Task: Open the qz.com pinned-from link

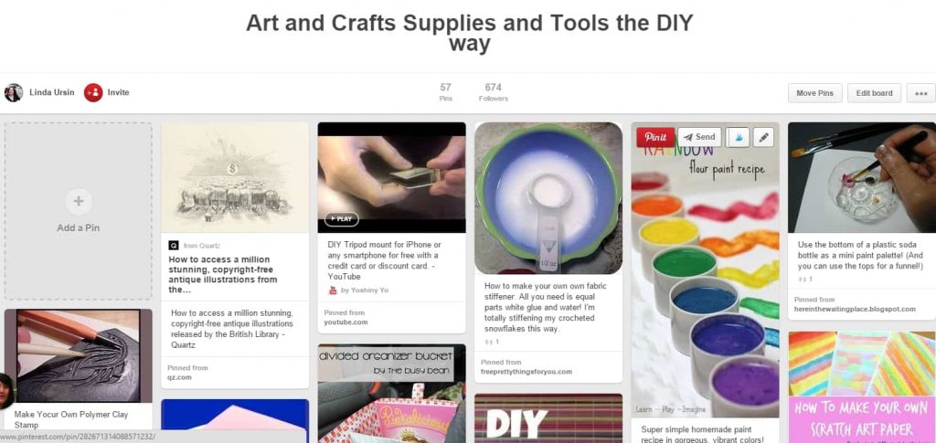Action: 179,377
